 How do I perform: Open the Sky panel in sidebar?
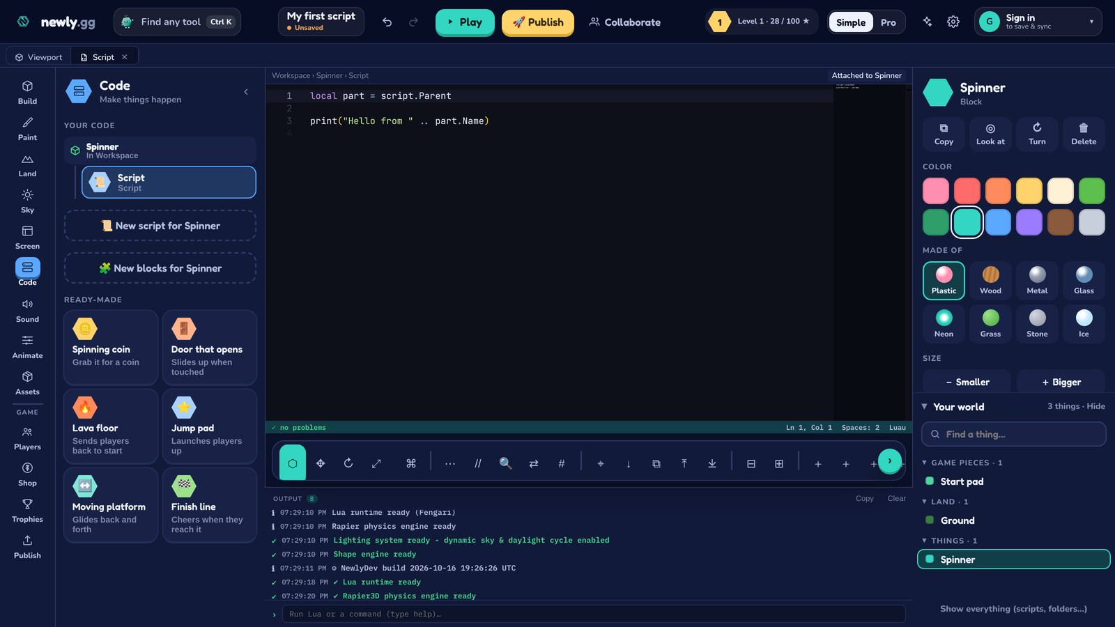pyautogui.click(x=27, y=201)
